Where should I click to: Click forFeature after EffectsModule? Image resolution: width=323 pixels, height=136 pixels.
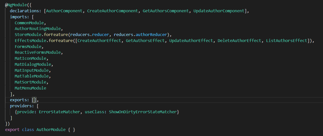coord(61,40)
